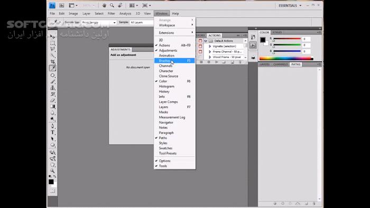Switch to the Layers tab
Image resolution: width=370 pixels, height=208 pixels.
point(264,64)
